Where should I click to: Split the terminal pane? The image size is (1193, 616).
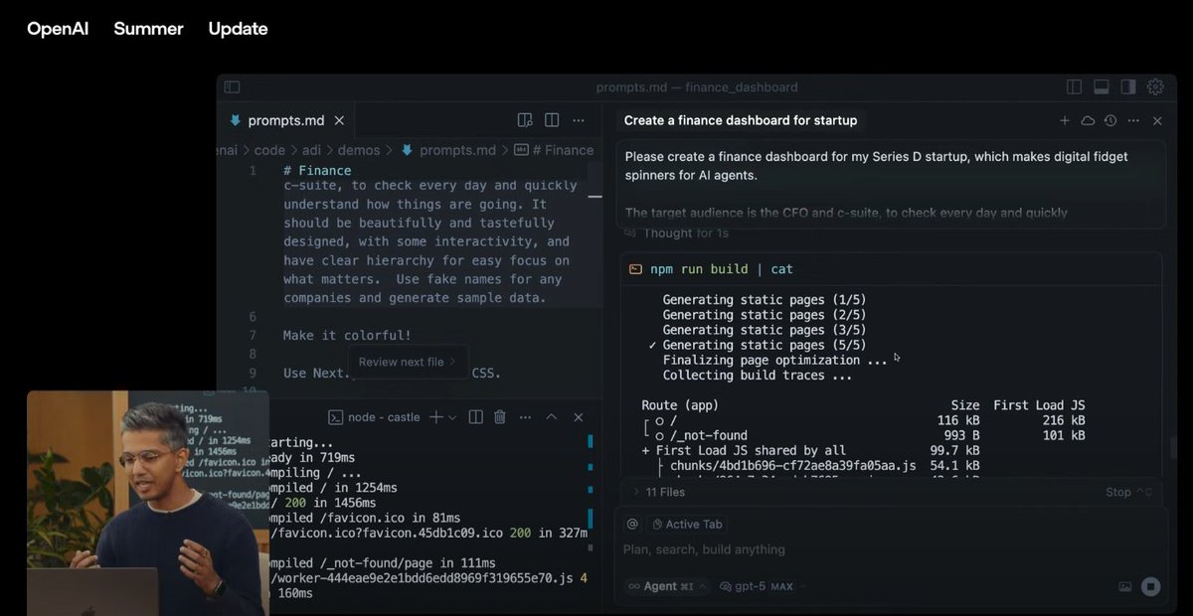coord(476,417)
